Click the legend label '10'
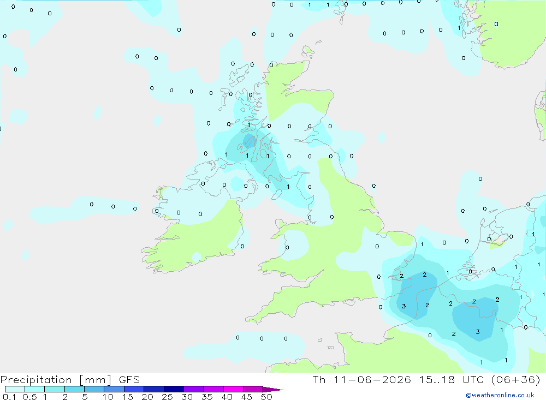The image size is (546, 400). 108,397
